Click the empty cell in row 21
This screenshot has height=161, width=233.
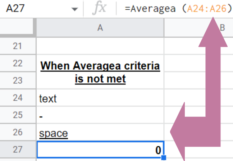click(x=100, y=46)
